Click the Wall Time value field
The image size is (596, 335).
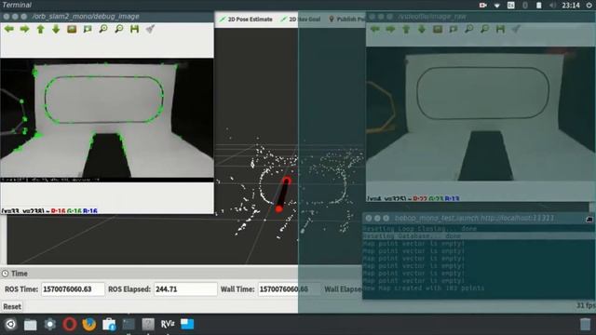289,289
